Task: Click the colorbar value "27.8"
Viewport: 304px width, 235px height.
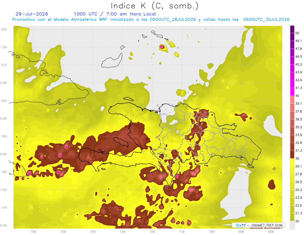Action: coord(299,174)
